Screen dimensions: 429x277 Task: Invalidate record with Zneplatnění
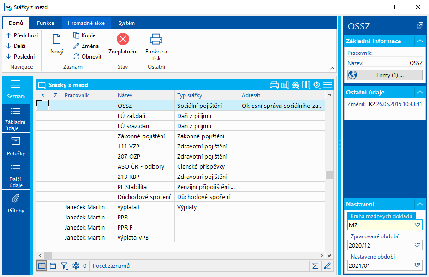[x=123, y=44]
